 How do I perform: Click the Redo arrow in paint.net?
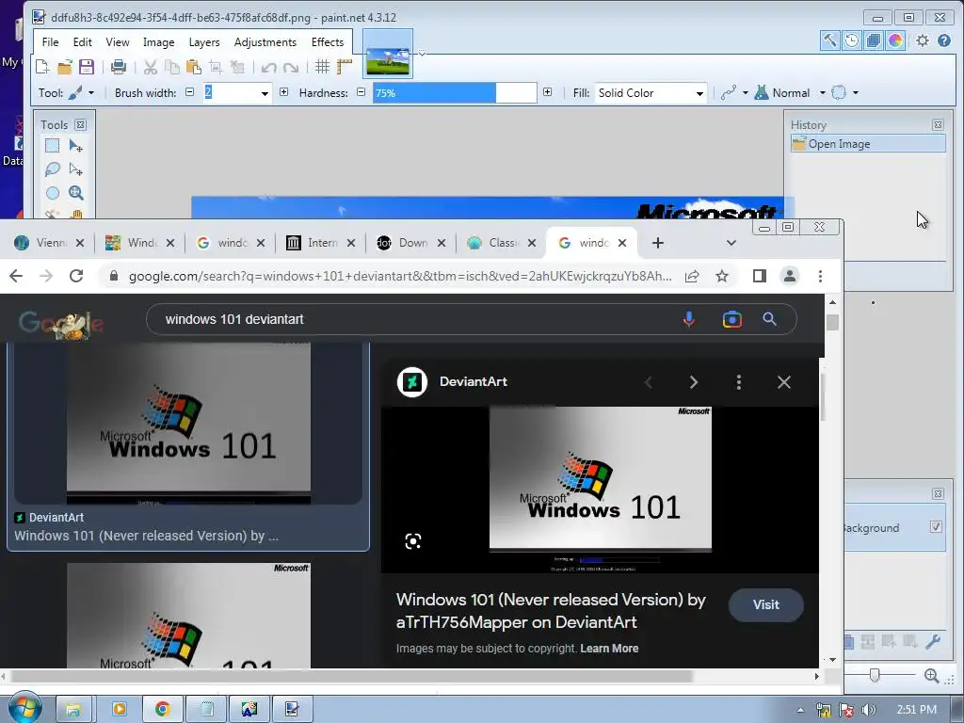click(291, 67)
